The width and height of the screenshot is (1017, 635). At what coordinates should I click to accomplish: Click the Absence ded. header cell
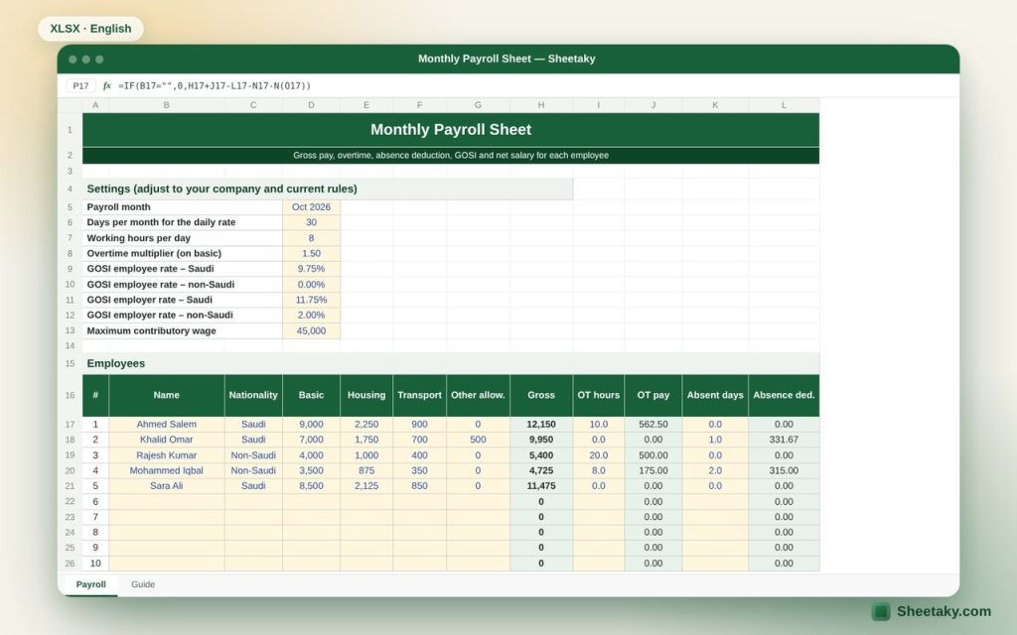(x=784, y=395)
